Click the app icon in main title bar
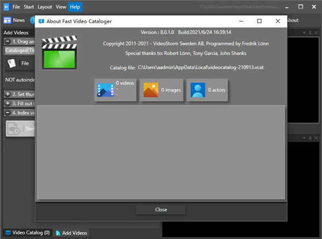 coord(6,7)
